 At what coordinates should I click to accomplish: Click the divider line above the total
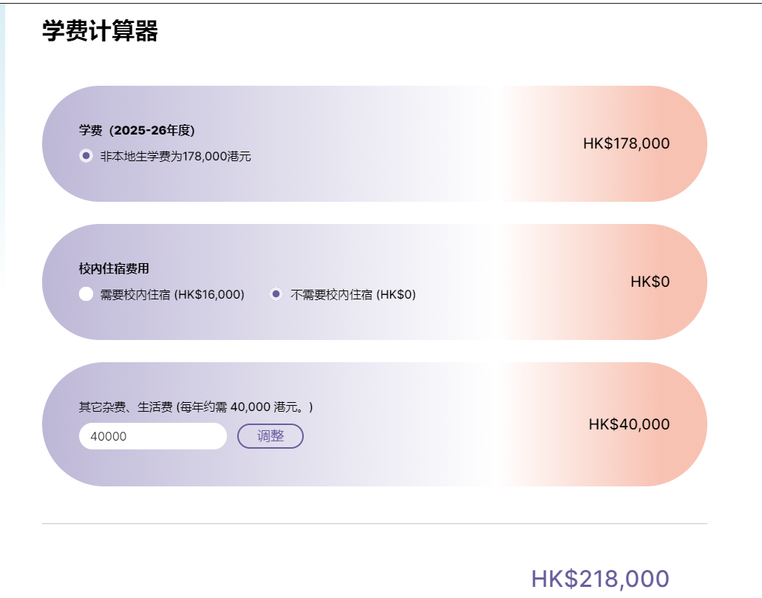(x=374, y=523)
